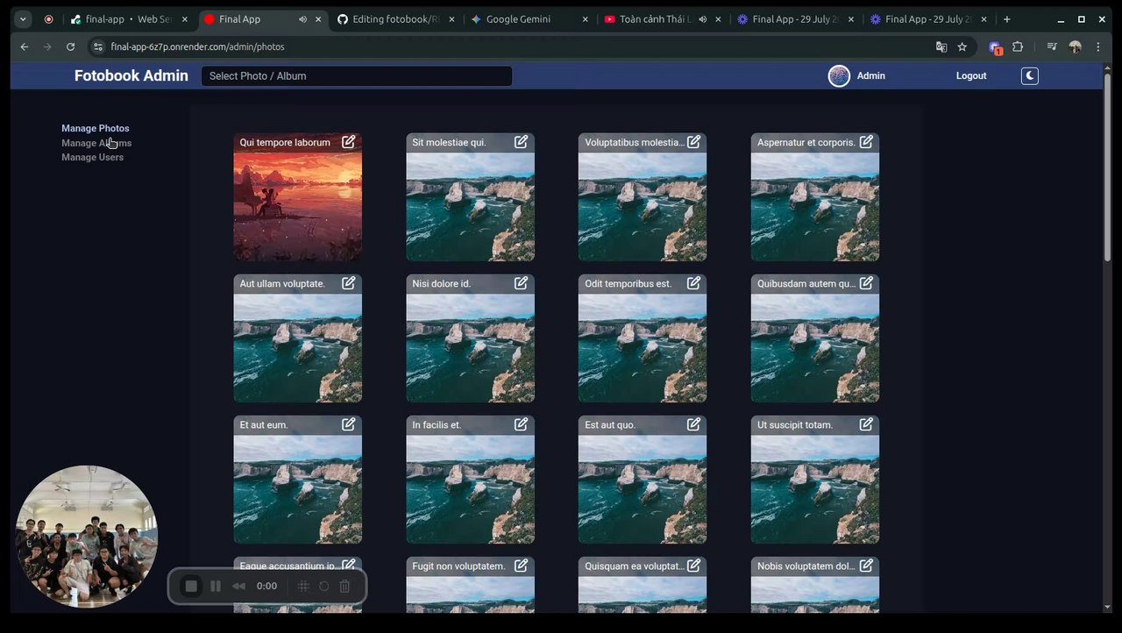This screenshot has height=633, width=1122.
Task: Open the Manage Albums section
Action: click(96, 143)
